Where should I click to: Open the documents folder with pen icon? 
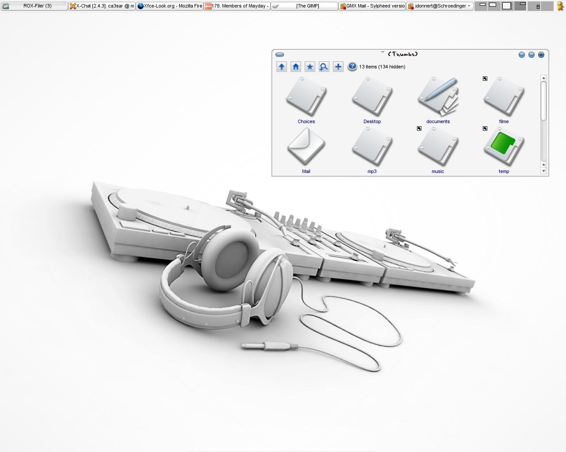click(x=438, y=100)
